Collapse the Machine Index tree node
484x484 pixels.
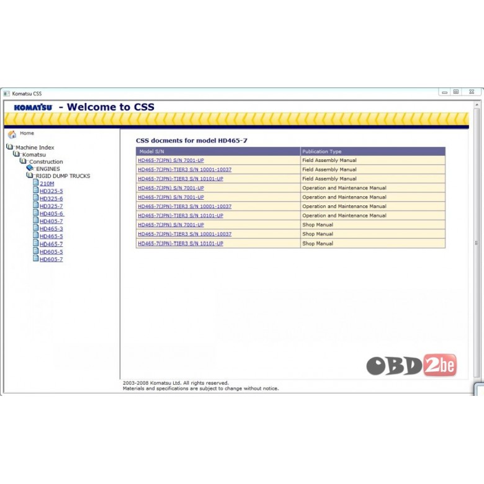[35, 148]
